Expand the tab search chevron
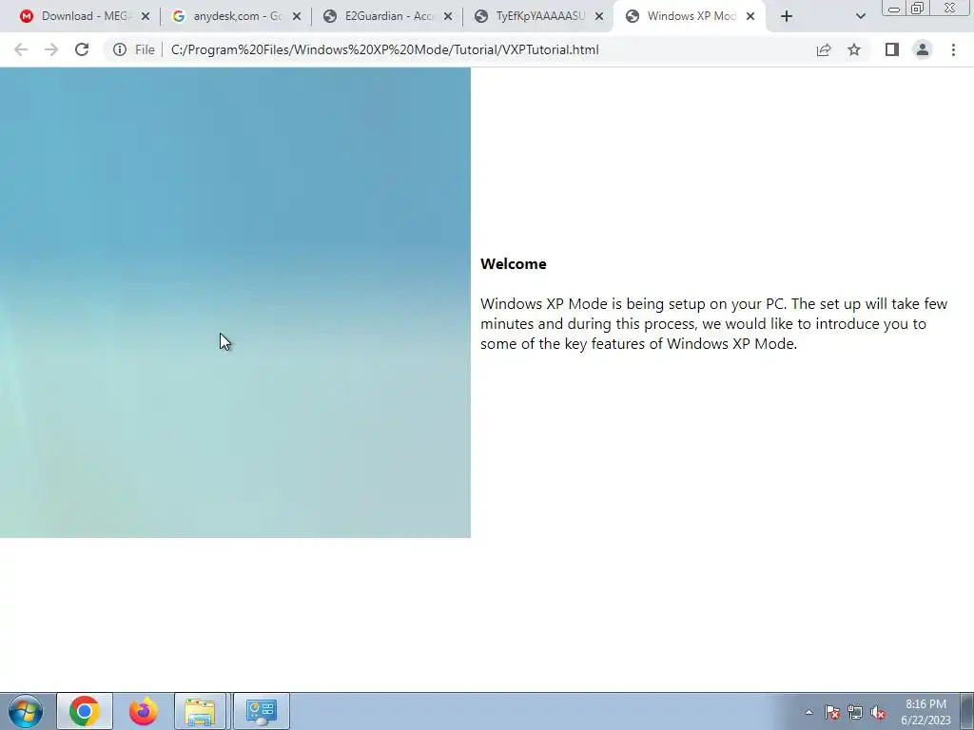Screen dimensions: 974x730 [x=860, y=17]
